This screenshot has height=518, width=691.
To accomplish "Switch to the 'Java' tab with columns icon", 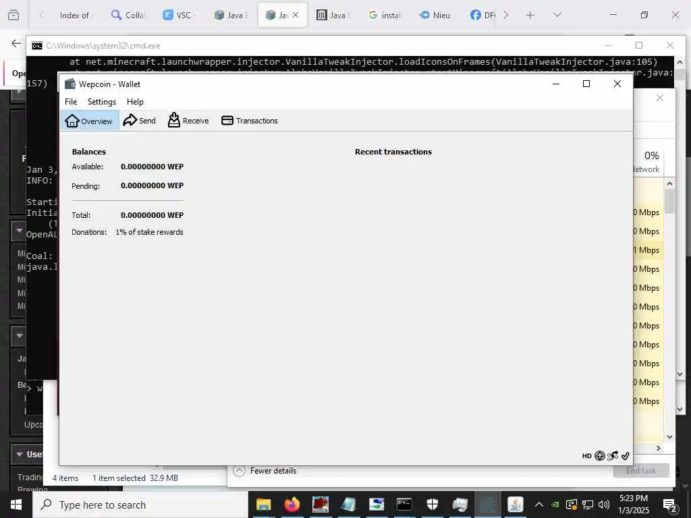I will point(333,16).
